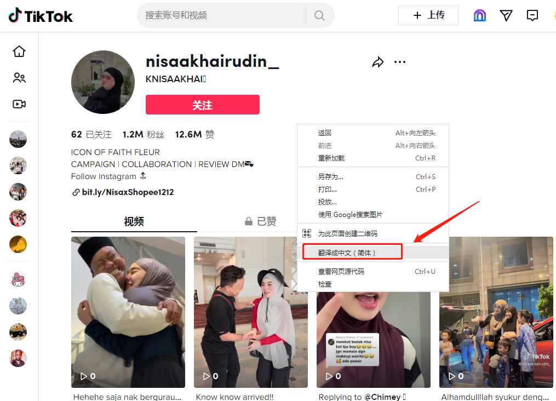Click the red 关注 follow button

tap(202, 105)
